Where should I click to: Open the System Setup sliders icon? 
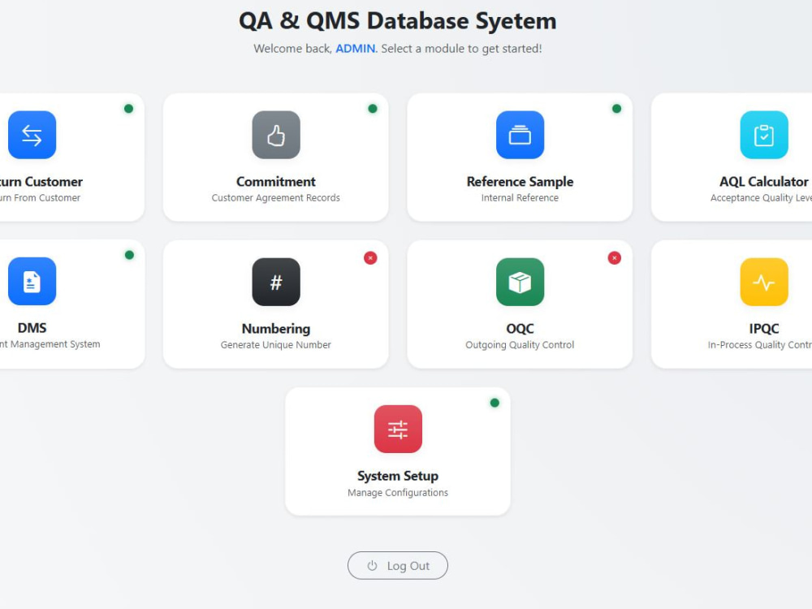coord(398,429)
